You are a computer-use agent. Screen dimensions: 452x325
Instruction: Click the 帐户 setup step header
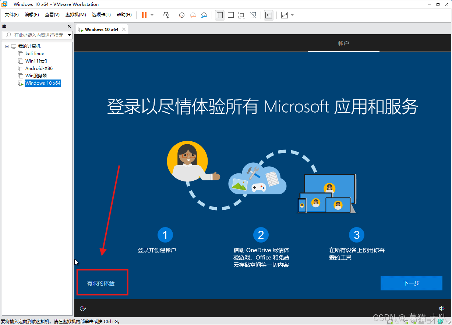click(x=343, y=43)
